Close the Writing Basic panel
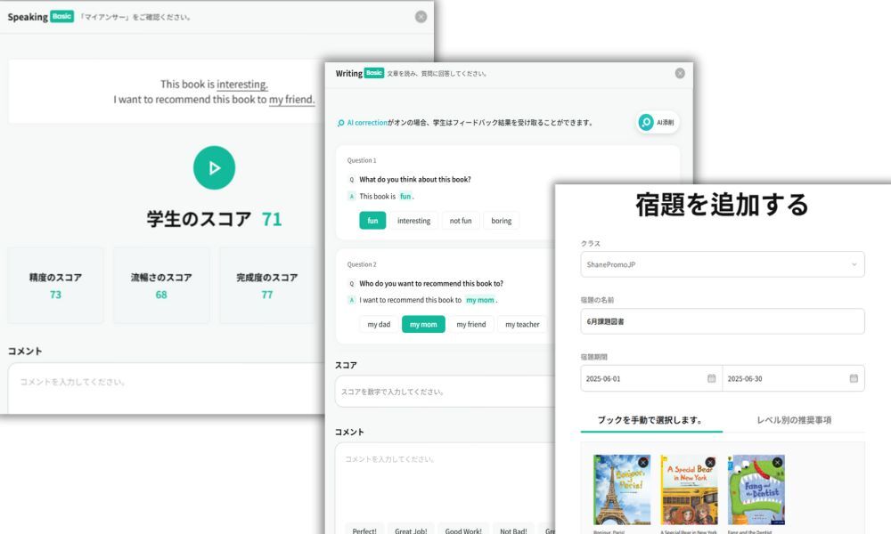The height and width of the screenshot is (534, 891). tap(680, 73)
